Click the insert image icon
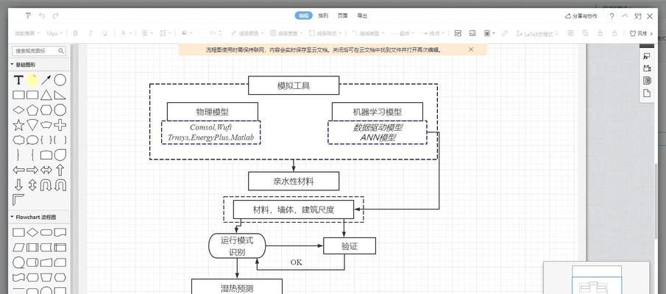The image size is (666, 294). [x=472, y=33]
